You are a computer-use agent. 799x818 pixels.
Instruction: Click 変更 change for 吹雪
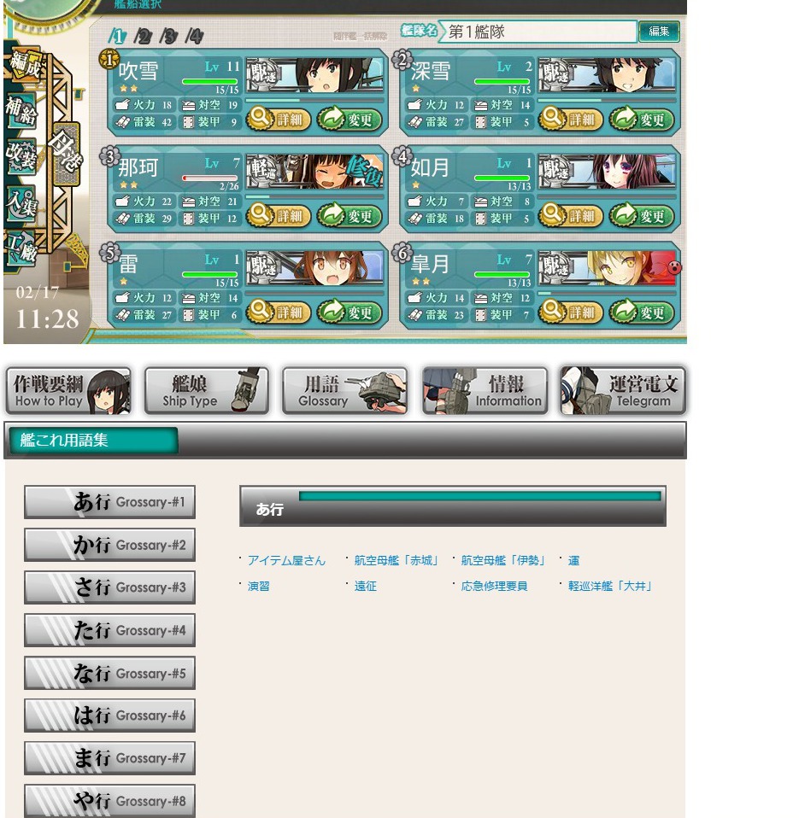(350, 120)
